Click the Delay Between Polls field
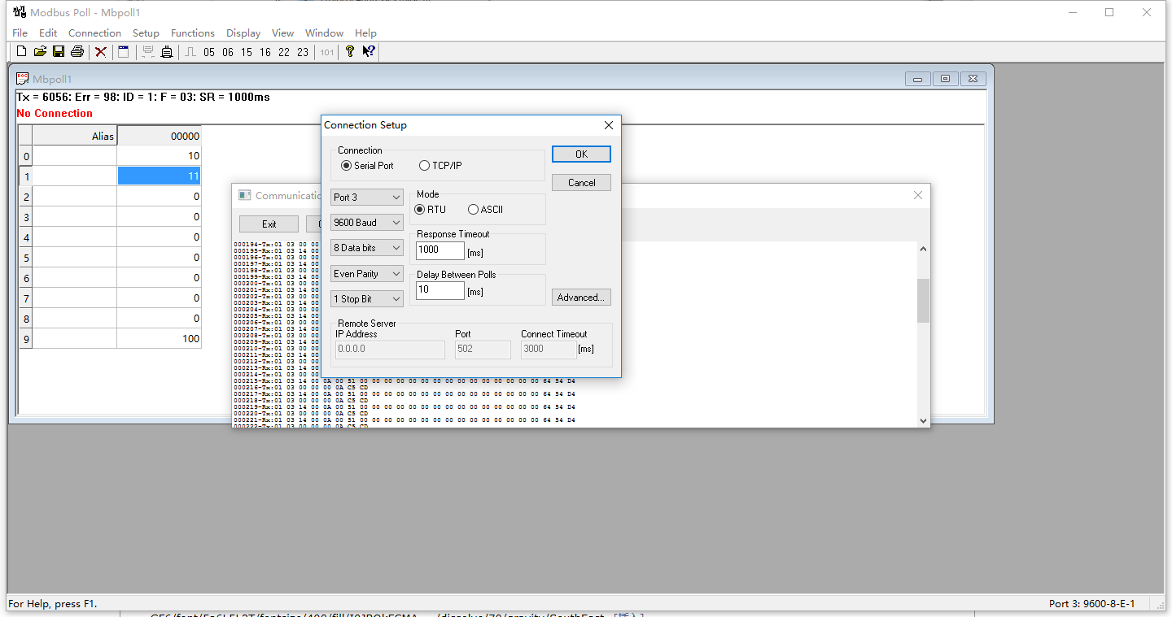 tap(440, 290)
